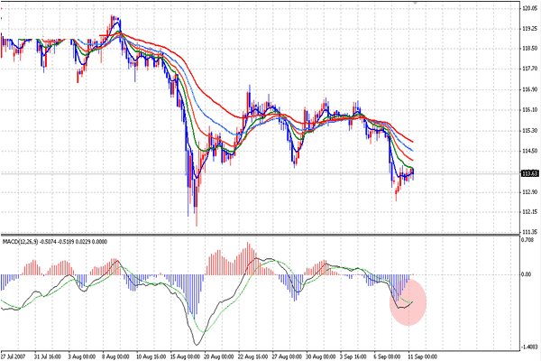The height and width of the screenshot is (361, 541).
Task: Select the 3 Aug 08:00 time label
Action: click(82, 356)
